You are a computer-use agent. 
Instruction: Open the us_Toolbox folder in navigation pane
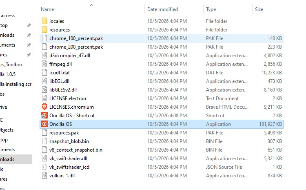11,65
